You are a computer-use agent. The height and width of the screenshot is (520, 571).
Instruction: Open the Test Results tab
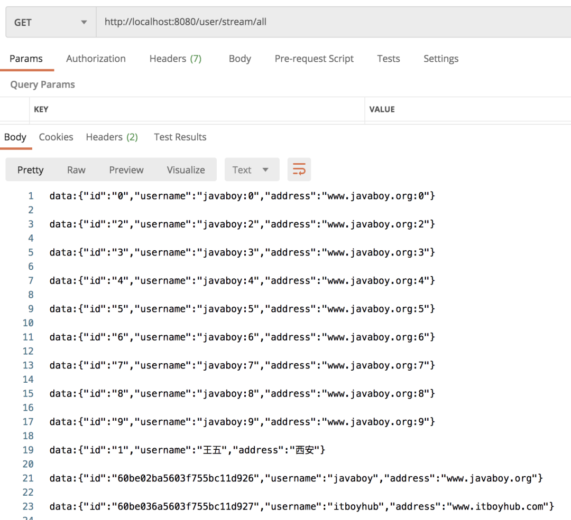tap(180, 137)
